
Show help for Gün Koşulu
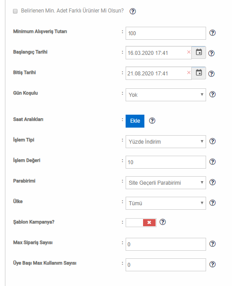tap(212, 94)
